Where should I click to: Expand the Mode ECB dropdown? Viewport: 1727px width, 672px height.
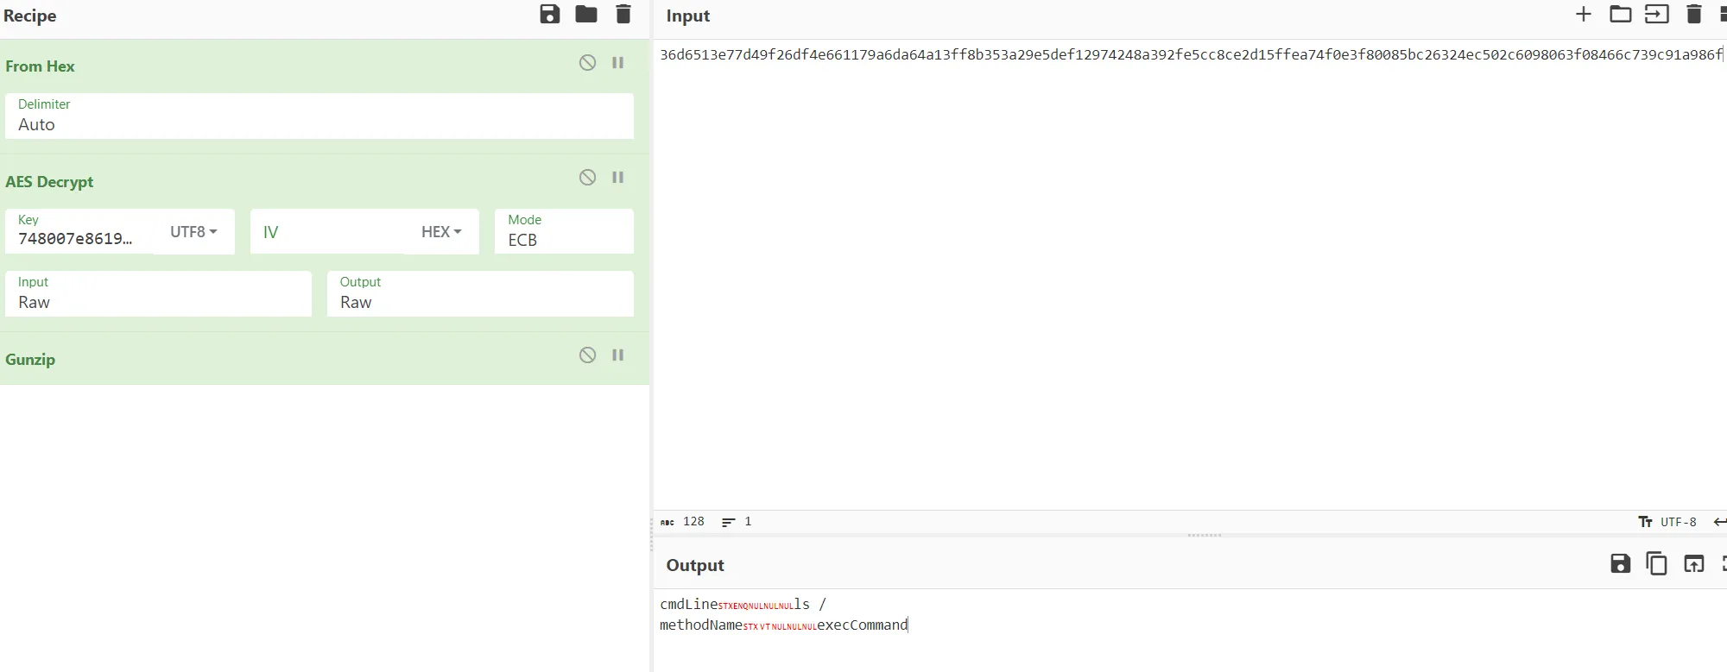pyautogui.click(x=564, y=232)
